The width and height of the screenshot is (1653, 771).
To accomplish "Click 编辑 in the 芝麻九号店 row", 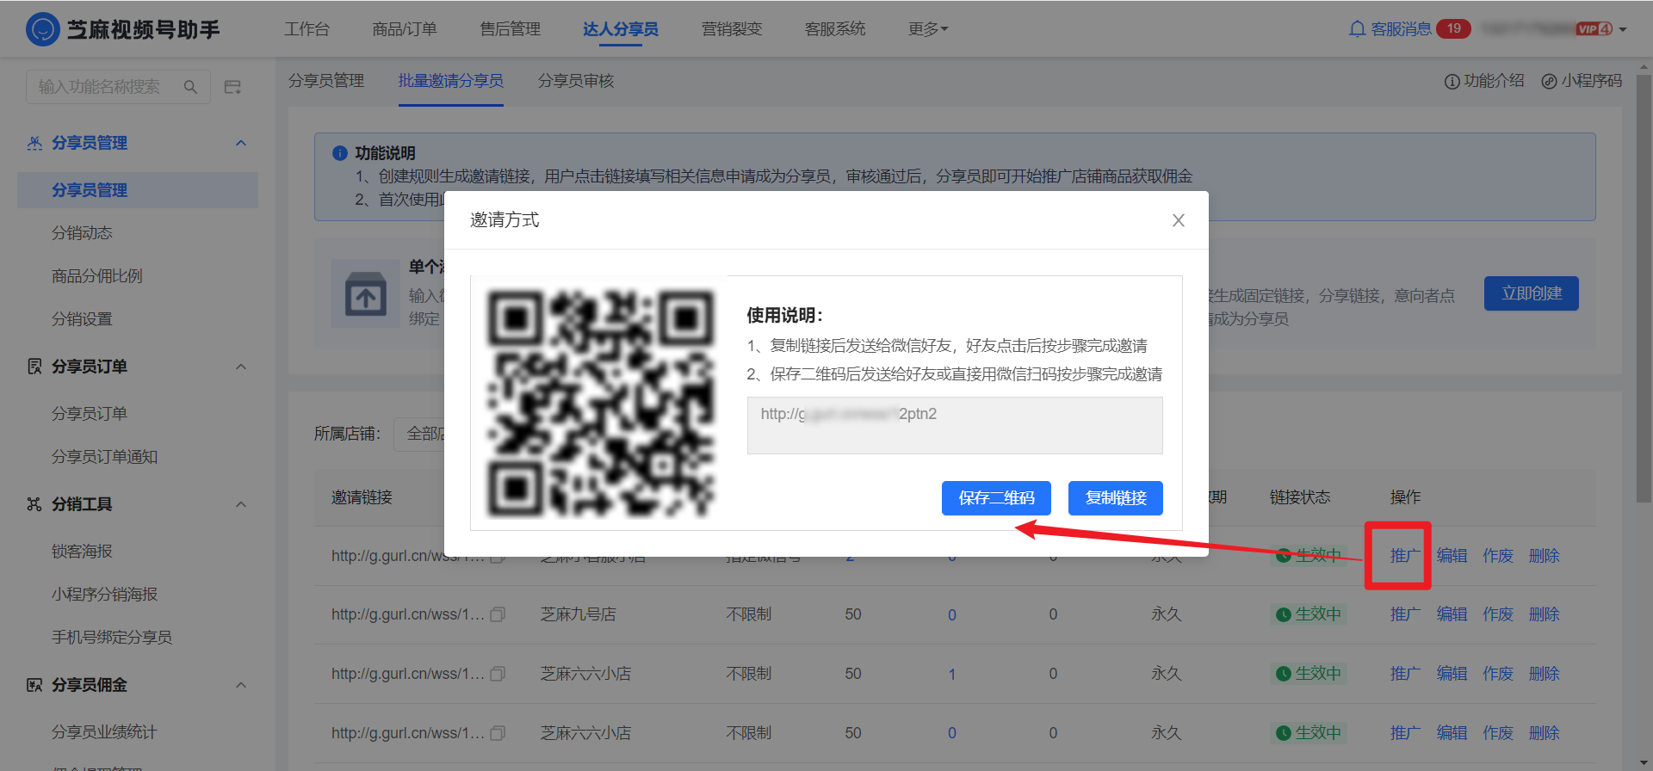I will point(1452,614).
